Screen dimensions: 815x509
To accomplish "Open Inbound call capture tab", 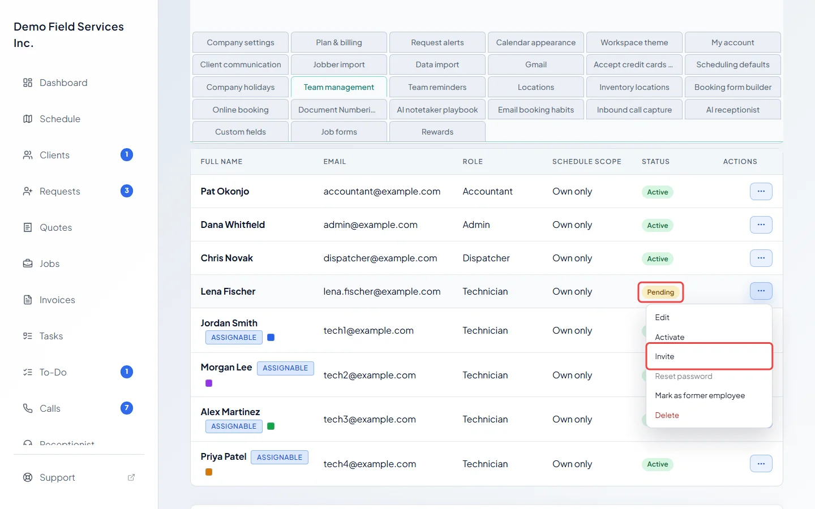I will pos(634,110).
